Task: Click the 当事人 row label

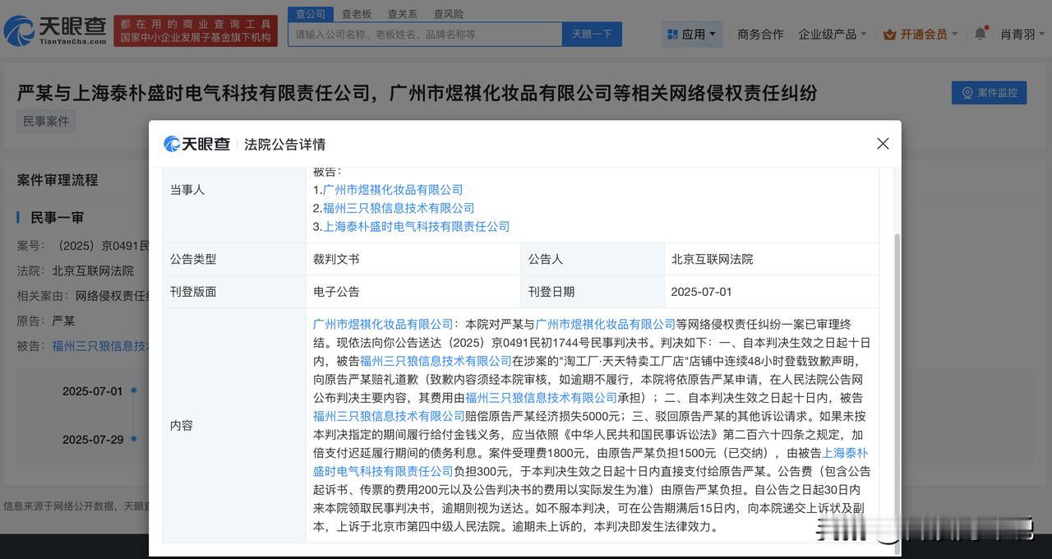Action: (187, 190)
